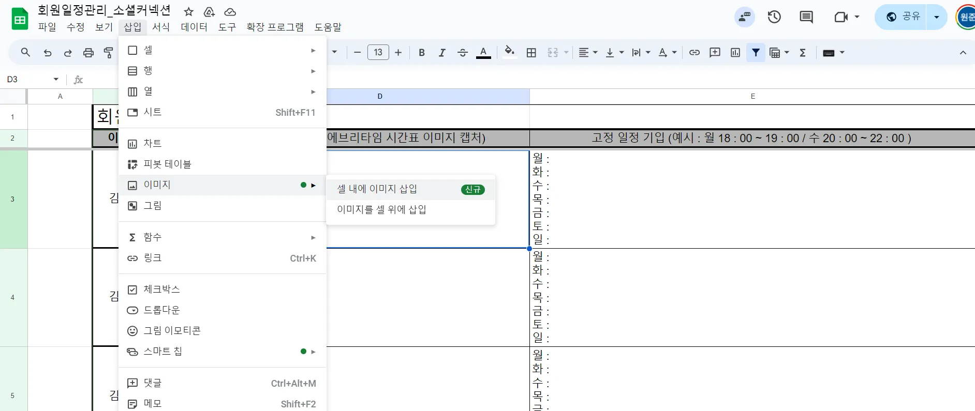The width and height of the screenshot is (975, 411).
Task: Increase the font size with plus
Action: click(398, 52)
